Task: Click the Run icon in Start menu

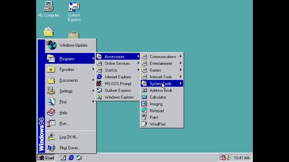Action: tap(51, 123)
